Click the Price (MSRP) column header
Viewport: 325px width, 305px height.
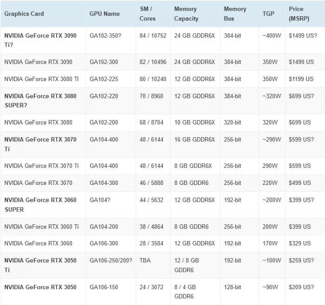[299, 14]
